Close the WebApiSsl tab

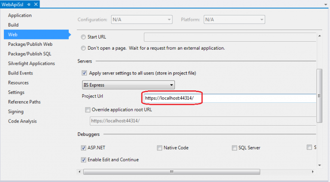[36, 4]
